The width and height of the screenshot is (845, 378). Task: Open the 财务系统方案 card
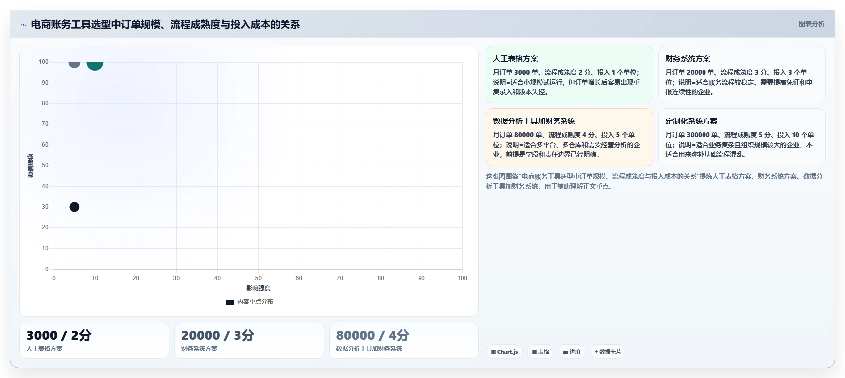[741, 75]
